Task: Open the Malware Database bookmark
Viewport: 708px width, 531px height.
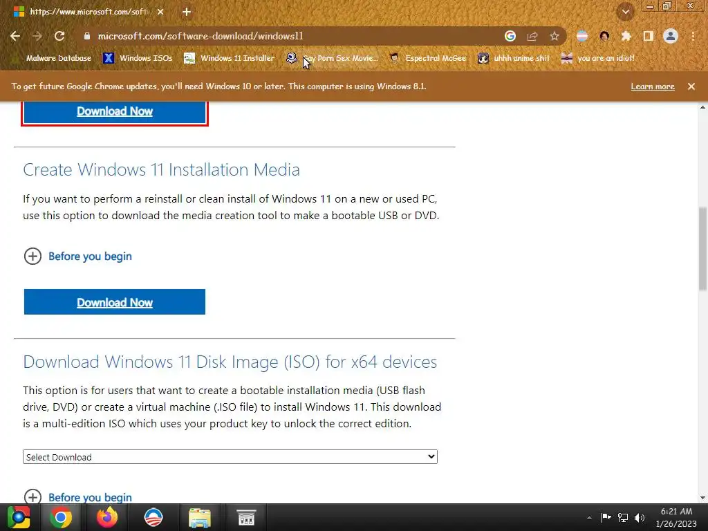Action: (51, 58)
